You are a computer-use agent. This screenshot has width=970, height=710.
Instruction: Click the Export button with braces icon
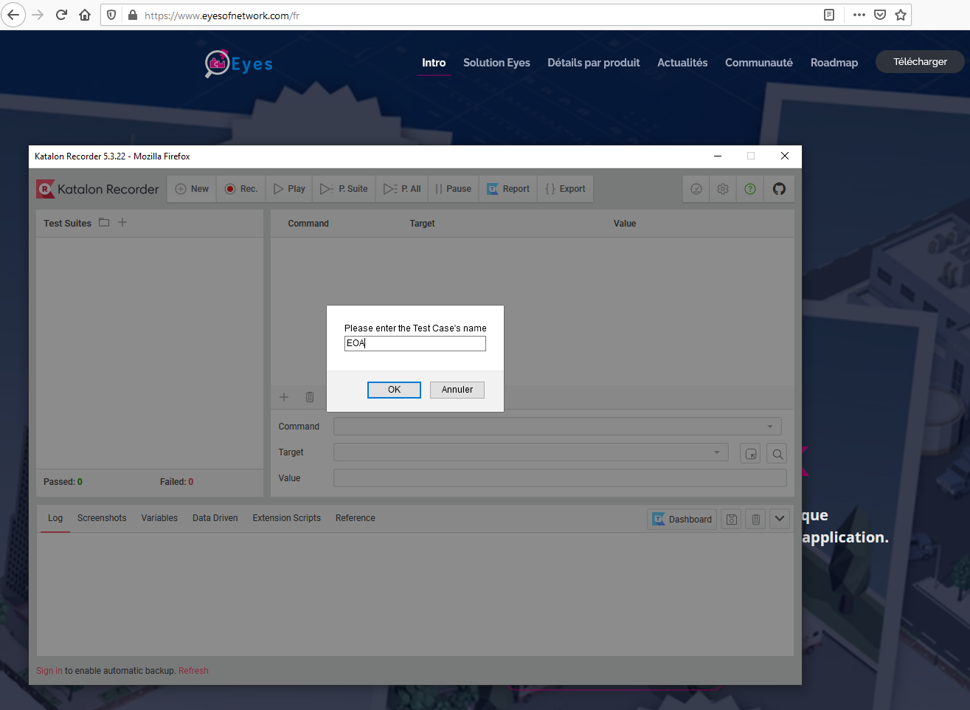click(x=566, y=189)
